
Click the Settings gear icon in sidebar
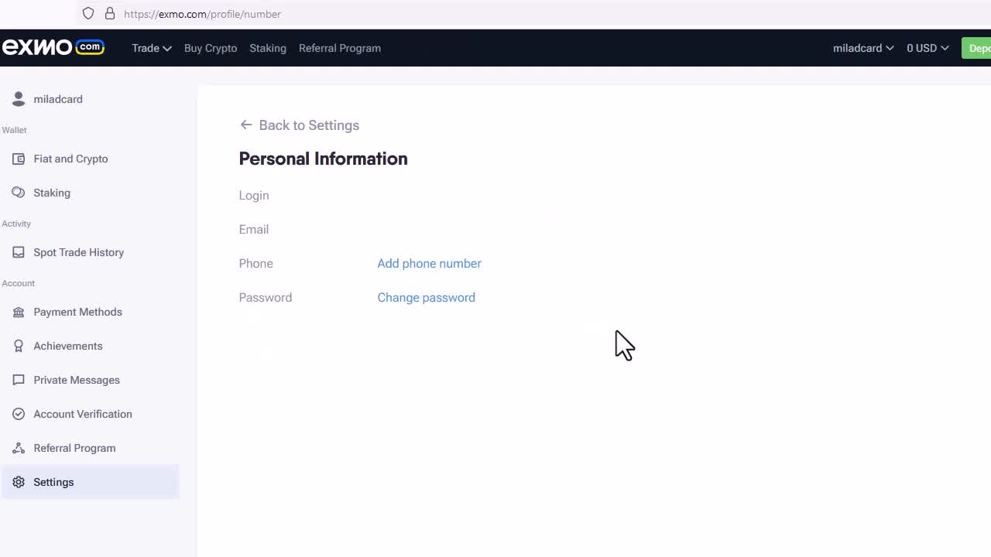click(19, 482)
